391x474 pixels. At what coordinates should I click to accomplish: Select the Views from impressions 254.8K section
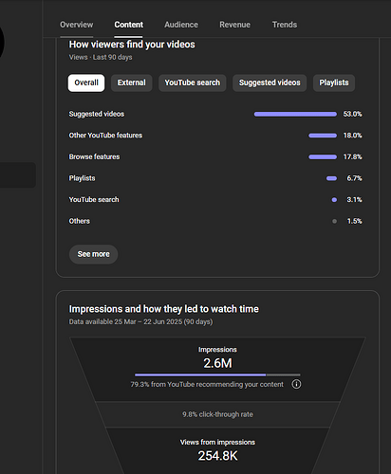pos(217,450)
